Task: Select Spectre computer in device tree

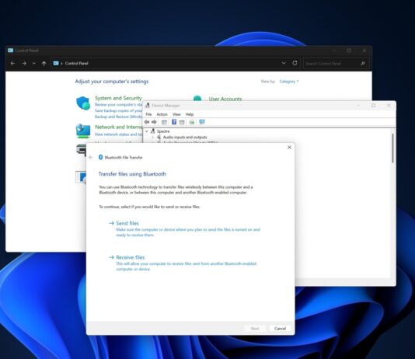Action: click(163, 131)
